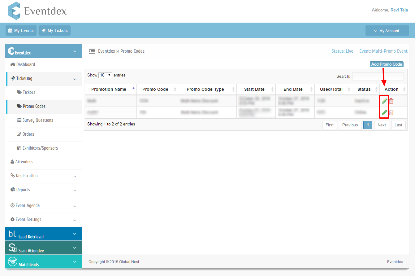Screen dimensions: 415x276
Task: Go to the Last page
Action: pos(398,125)
